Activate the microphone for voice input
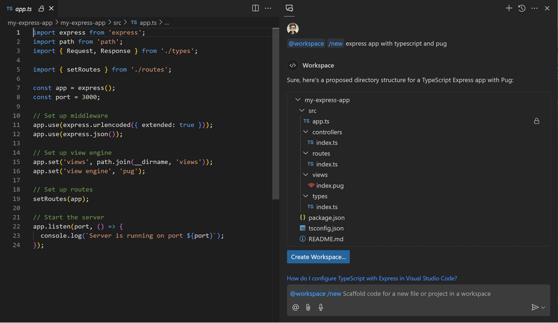The height and width of the screenshot is (323, 558). (320, 307)
